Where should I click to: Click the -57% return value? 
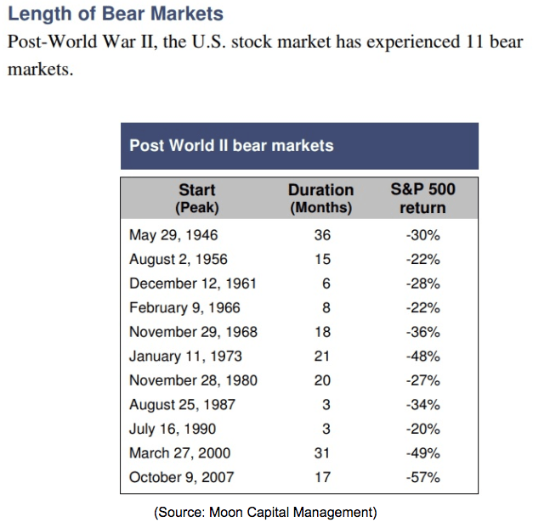point(423,477)
